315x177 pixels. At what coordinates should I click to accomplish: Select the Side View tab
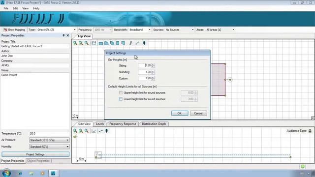pos(84,124)
